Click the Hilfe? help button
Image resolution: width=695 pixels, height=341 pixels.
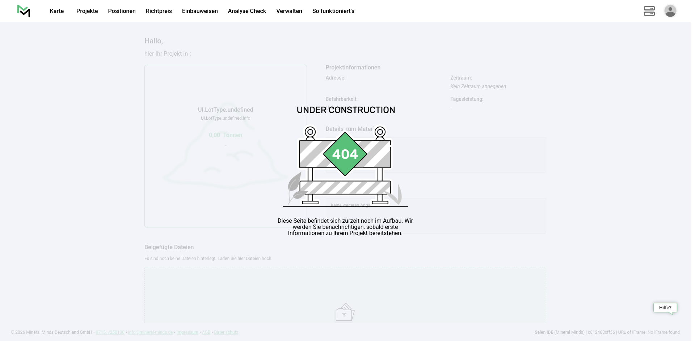click(x=665, y=308)
